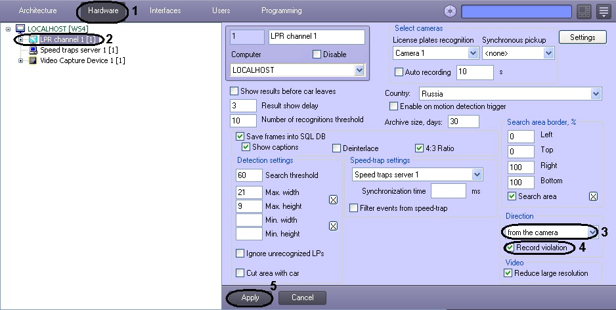Click the Cancel button
Viewport: 616px width, 310px height.
pyautogui.click(x=303, y=298)
